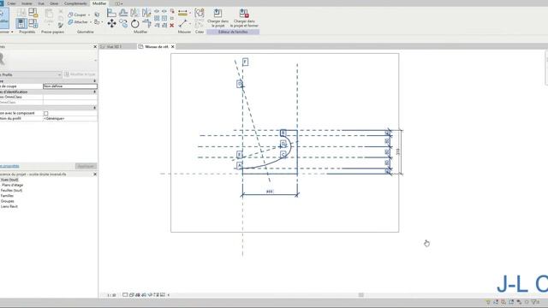Close the Properties palette

pos(95,46)
